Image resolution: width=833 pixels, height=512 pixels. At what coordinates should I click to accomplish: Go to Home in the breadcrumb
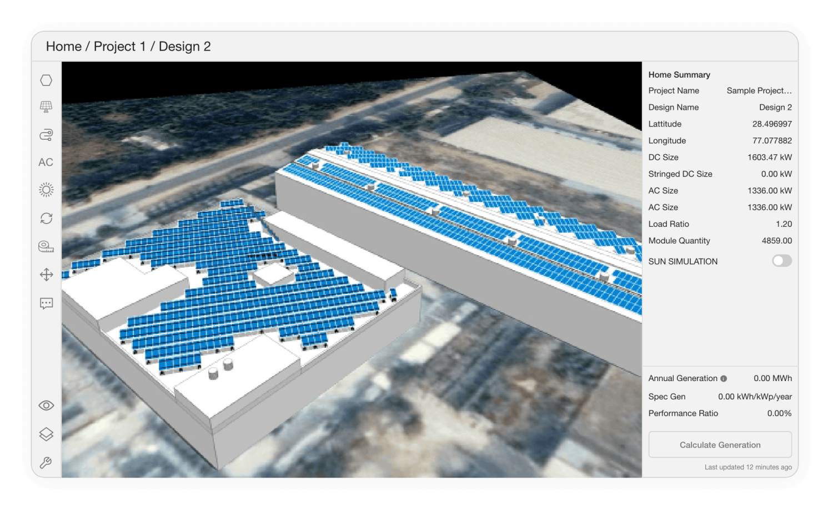(x=63, y=47)
